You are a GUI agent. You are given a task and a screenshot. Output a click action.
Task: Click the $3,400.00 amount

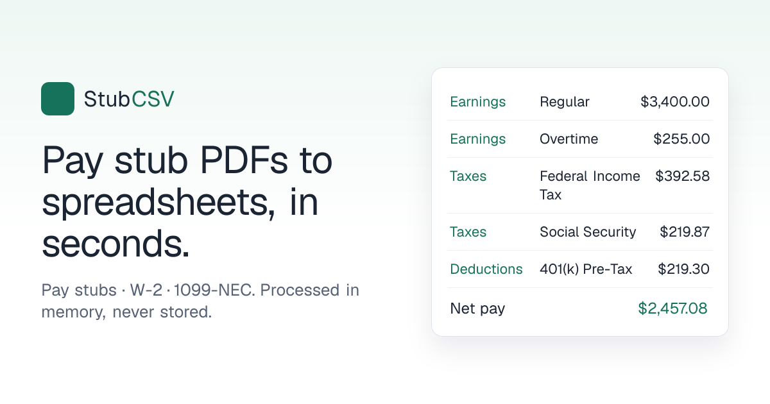click(675, 102)
